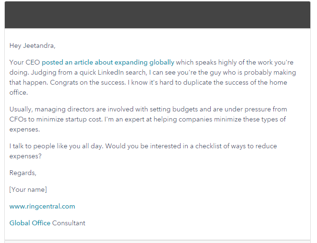Image resolution: width=317 pixels, height=243 pixels.
Task: Click the word "Consultant" in the signature
Action: click(69, 223)
